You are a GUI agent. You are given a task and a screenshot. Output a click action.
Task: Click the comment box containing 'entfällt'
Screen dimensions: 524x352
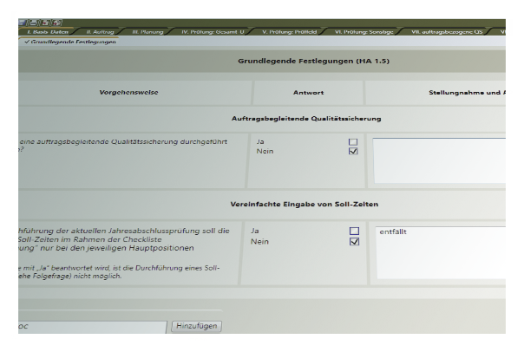[x=441, y=252]
